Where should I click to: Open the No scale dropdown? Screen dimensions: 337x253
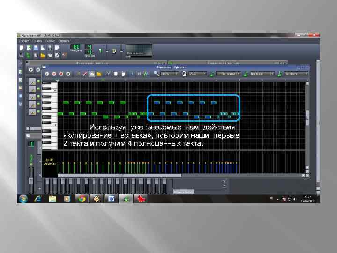coord(262,74)
